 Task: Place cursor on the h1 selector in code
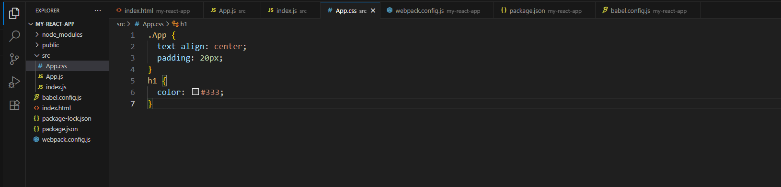coord(152,81)
